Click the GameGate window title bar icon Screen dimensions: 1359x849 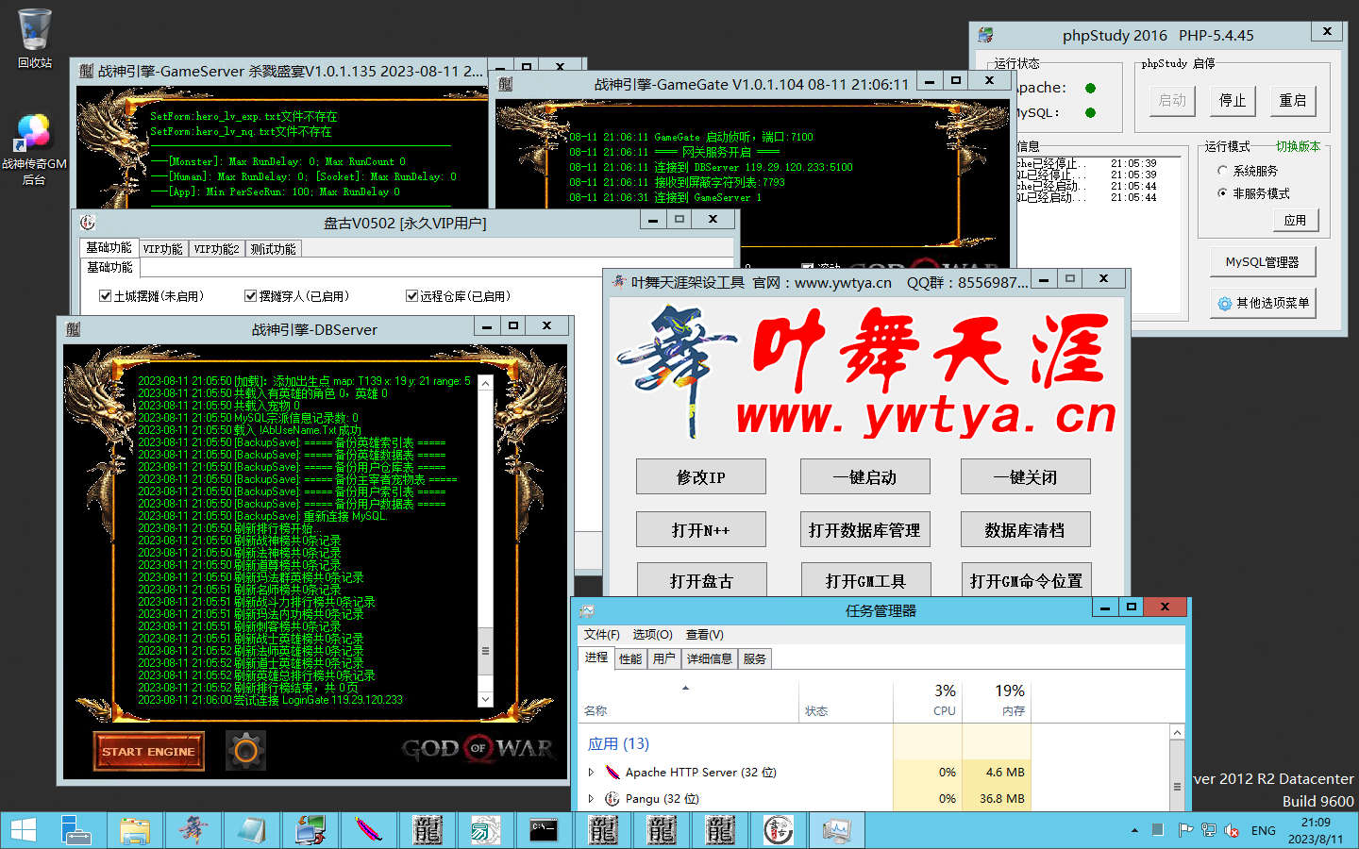[506, 84]
